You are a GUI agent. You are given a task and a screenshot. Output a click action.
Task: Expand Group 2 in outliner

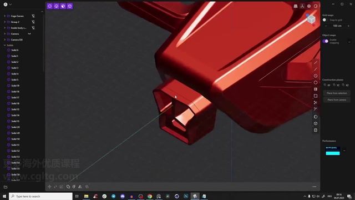5,22
